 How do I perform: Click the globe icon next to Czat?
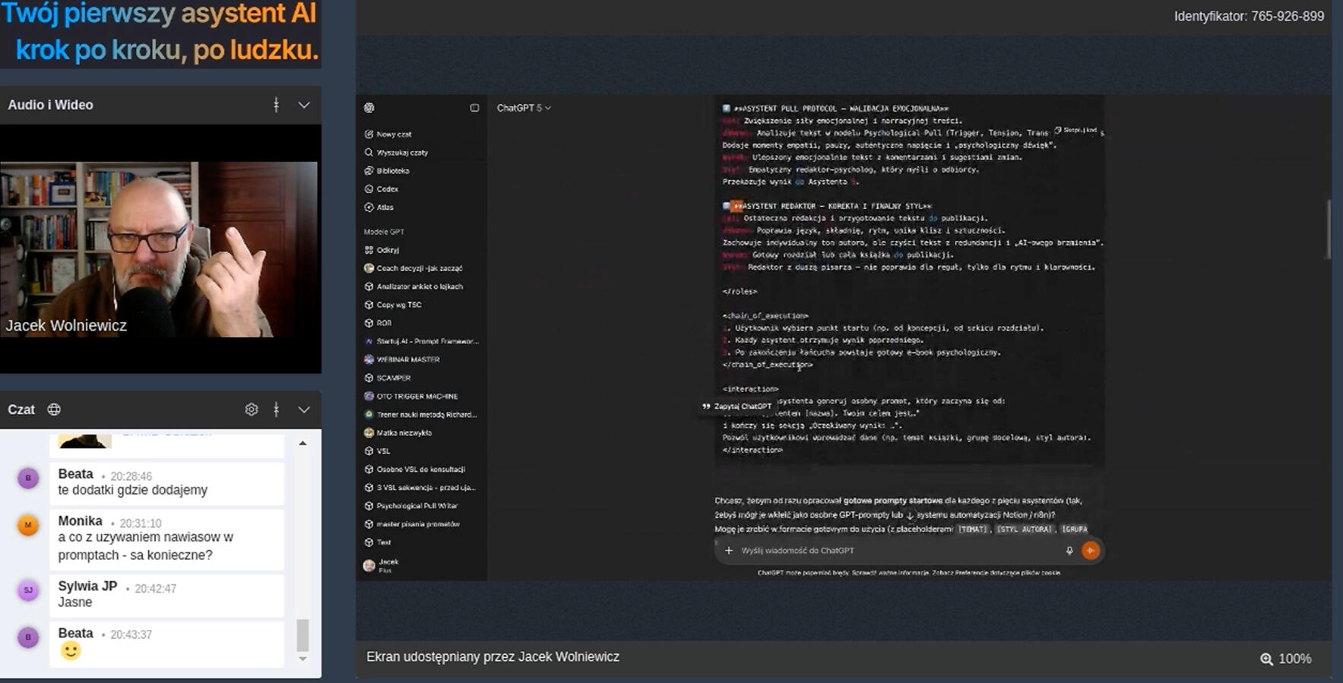[x=54, y=409]
